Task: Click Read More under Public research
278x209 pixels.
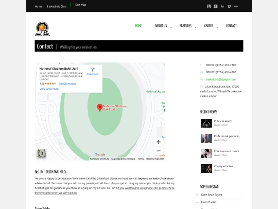Action: coord(221,125)
